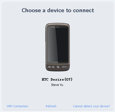Image resolution: width=115 pixels, height=112 pixels.
Task: Click the word 'device' in the heading
Action: click(56, 10)
